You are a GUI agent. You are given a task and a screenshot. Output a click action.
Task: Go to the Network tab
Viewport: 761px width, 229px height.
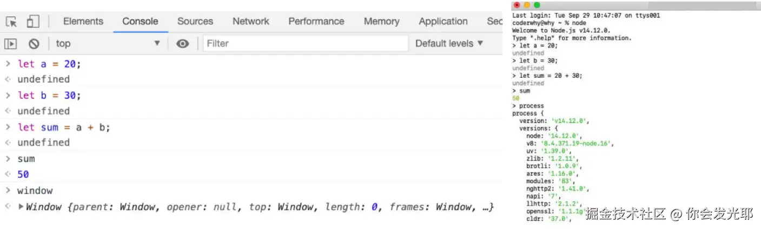250,22
